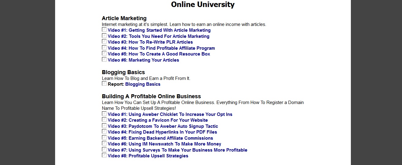
Task: Tick checkbox beside Using Surveys video
Action: 104,149
